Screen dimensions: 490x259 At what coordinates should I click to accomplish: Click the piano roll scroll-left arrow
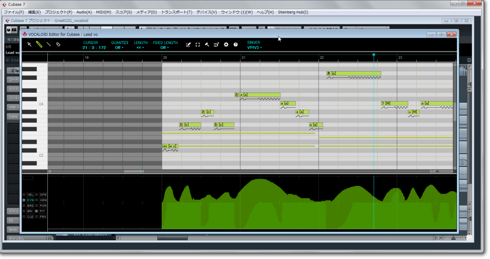(50, 172)
